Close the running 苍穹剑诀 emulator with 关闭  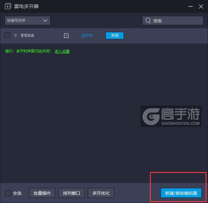click(115, 36)
